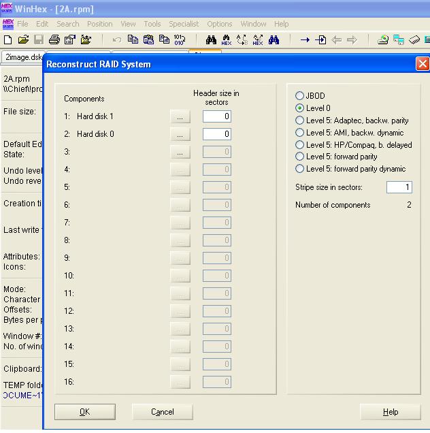Click Find Text binoculars icon
Viewport: 430px width, 433px height.
click(211, 40)
